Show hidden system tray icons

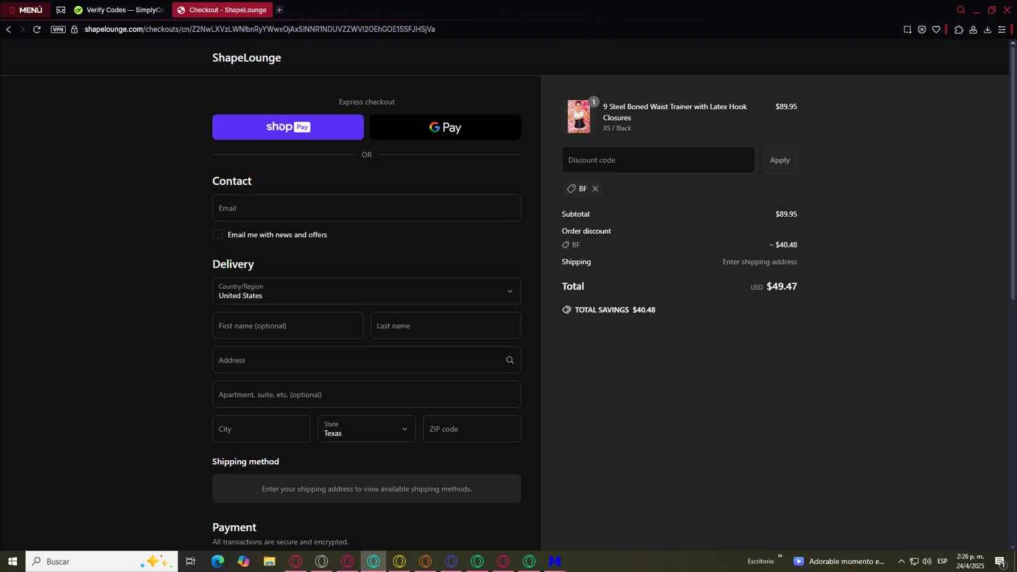(901, 561)
